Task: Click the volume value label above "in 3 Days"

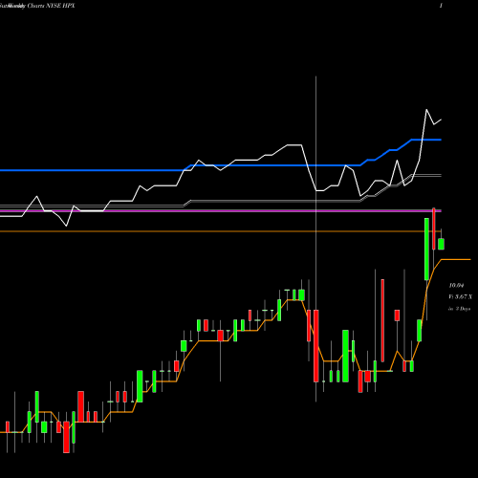Action: tap(461, 297)
